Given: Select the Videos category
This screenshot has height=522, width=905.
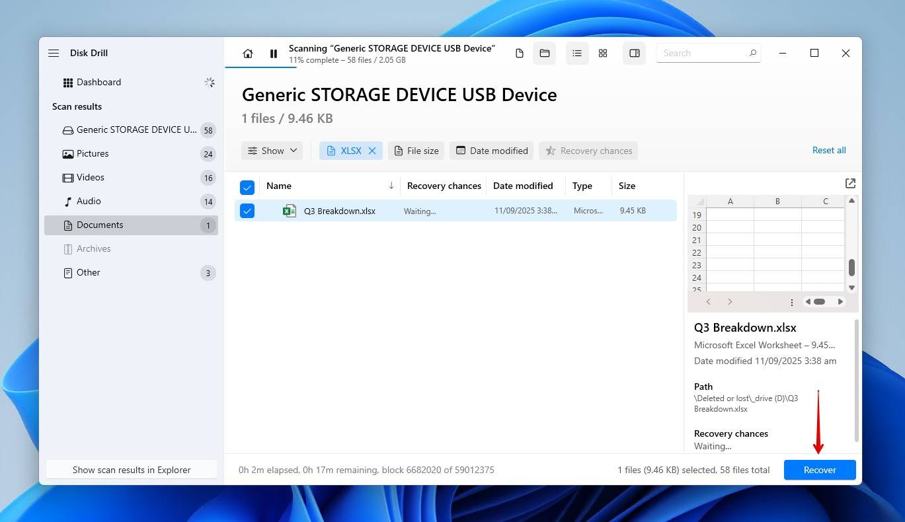Looking at the screenshot, I should (x=91, y=178).
